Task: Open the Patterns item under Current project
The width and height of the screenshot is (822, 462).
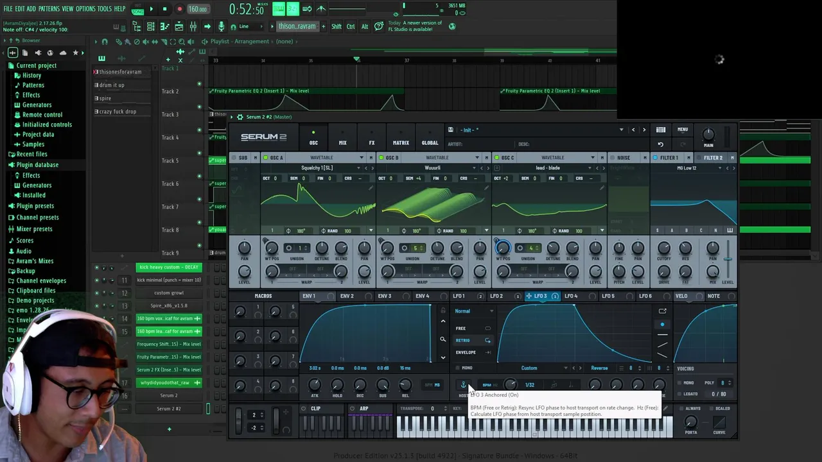Action: tap(33, 85)
